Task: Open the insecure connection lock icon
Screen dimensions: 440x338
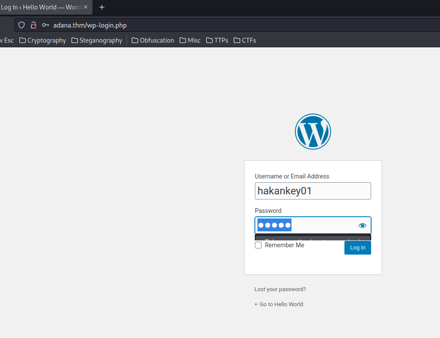Action: (34, 25)
